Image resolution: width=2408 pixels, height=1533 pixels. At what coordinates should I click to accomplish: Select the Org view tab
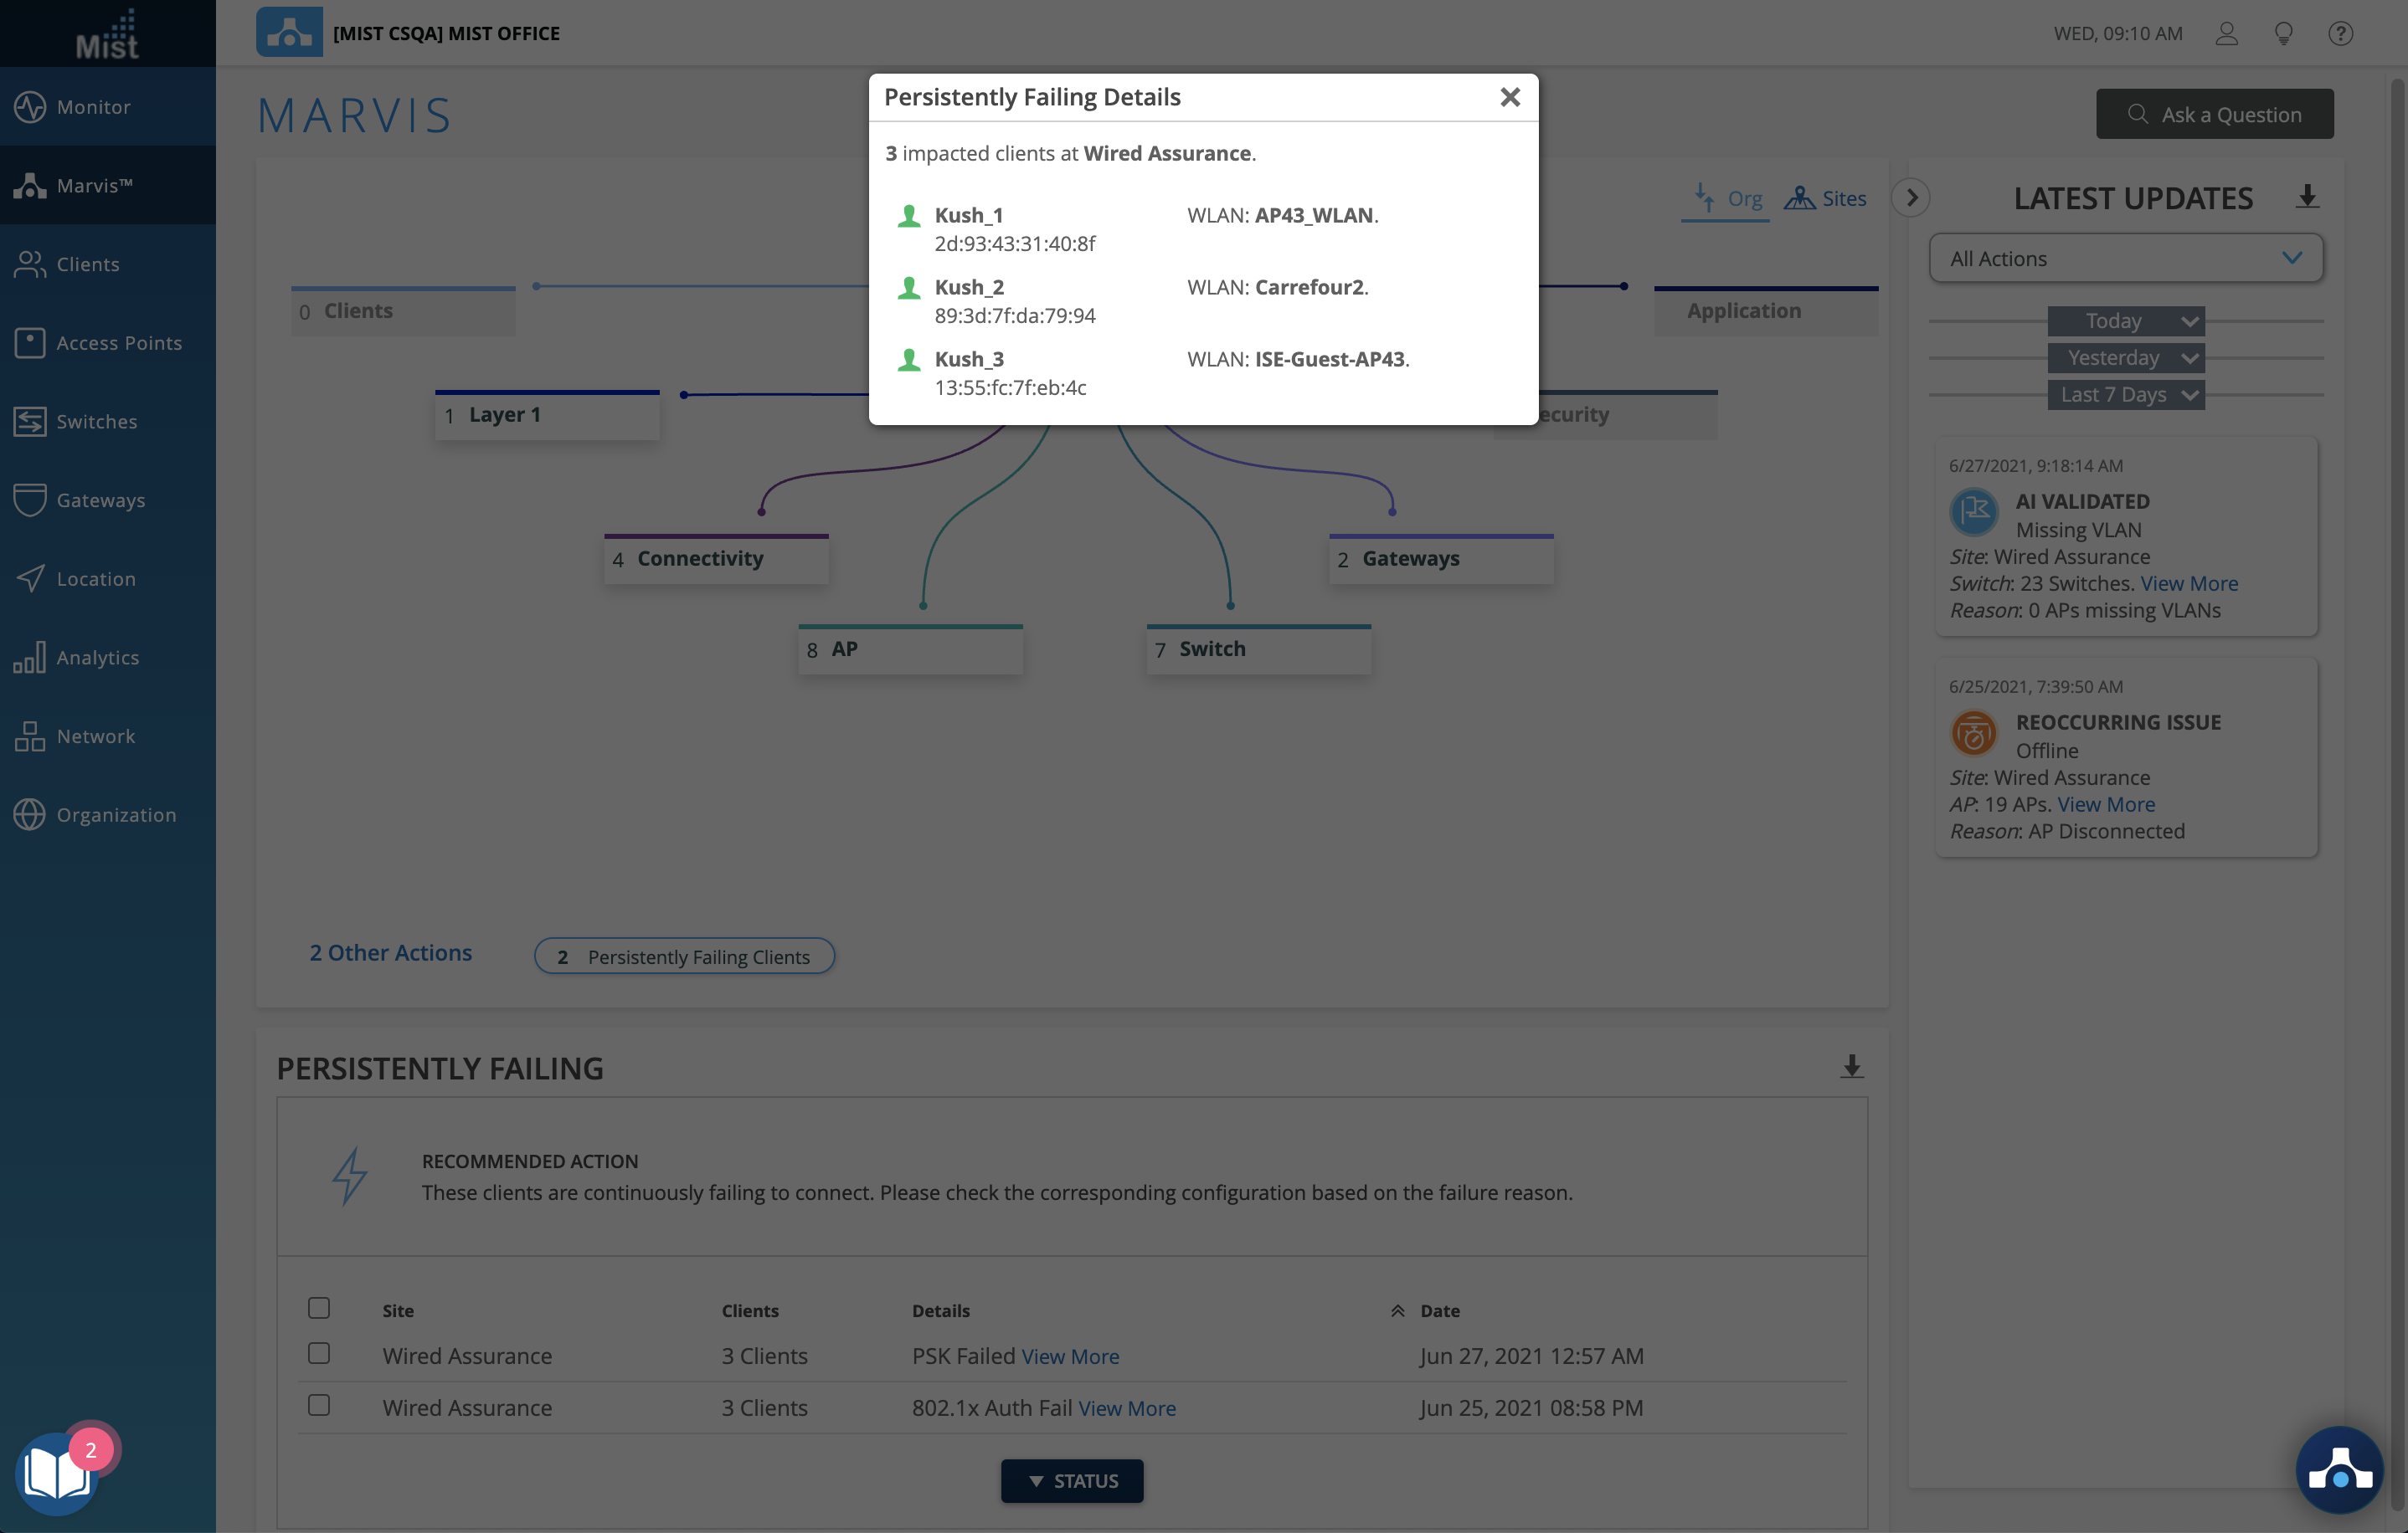pyautogui.click(x=1727, y=199)
